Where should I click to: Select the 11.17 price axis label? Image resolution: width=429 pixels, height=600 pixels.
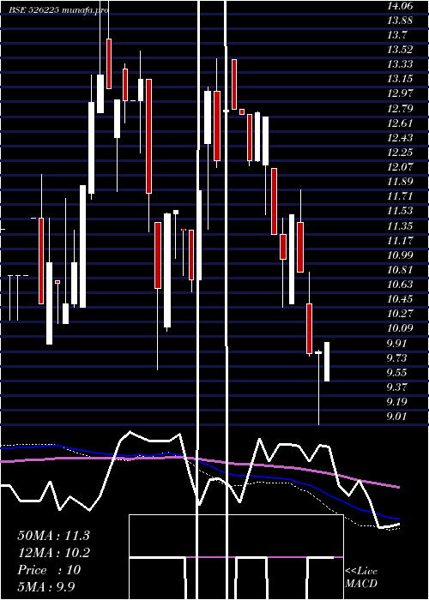400,241
